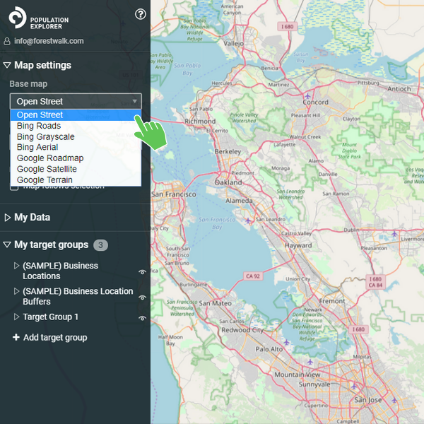Collapse the Map settings section
Viewport: 424px width, 424px height.
tap(7, 65)
